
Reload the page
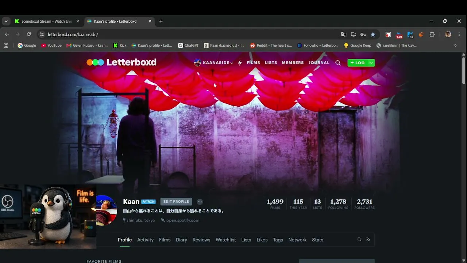29,34
